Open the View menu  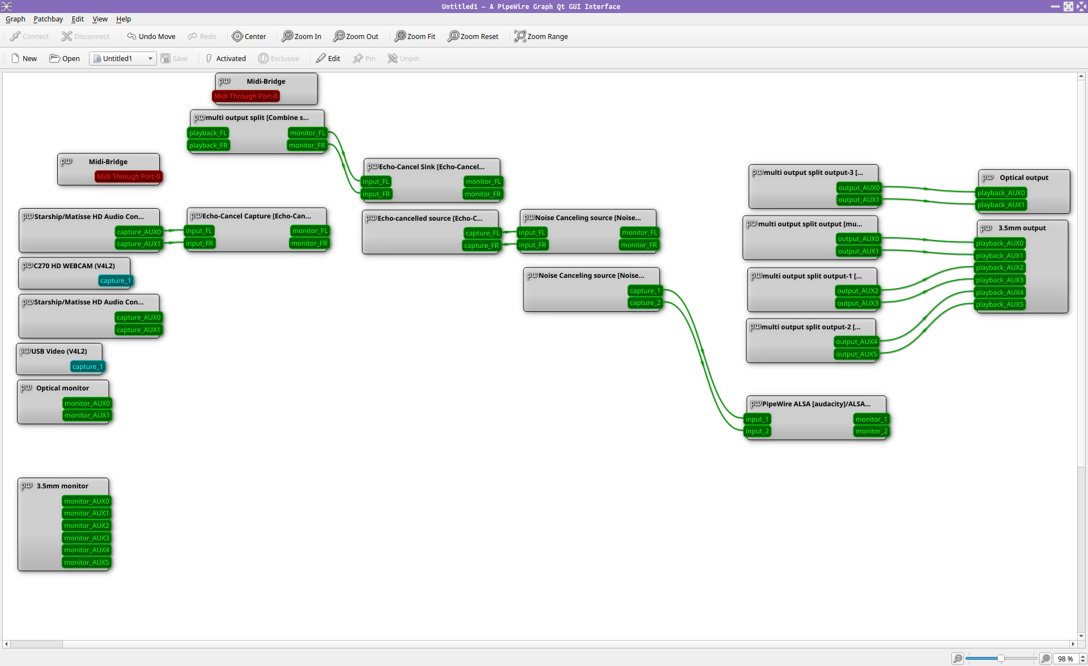[x=100, y=19]
